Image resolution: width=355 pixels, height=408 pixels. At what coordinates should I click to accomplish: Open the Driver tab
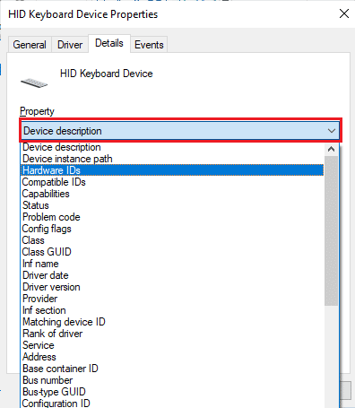70,45
